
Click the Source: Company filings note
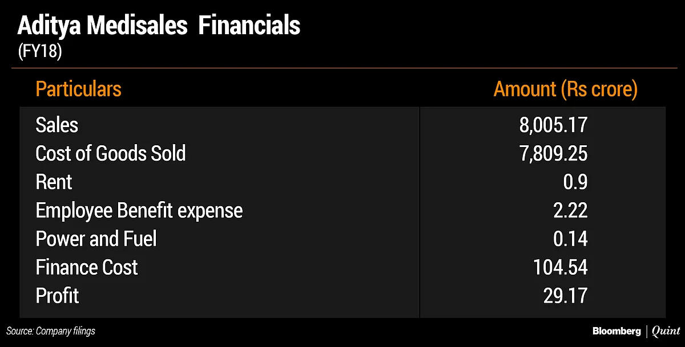[51, 331]
